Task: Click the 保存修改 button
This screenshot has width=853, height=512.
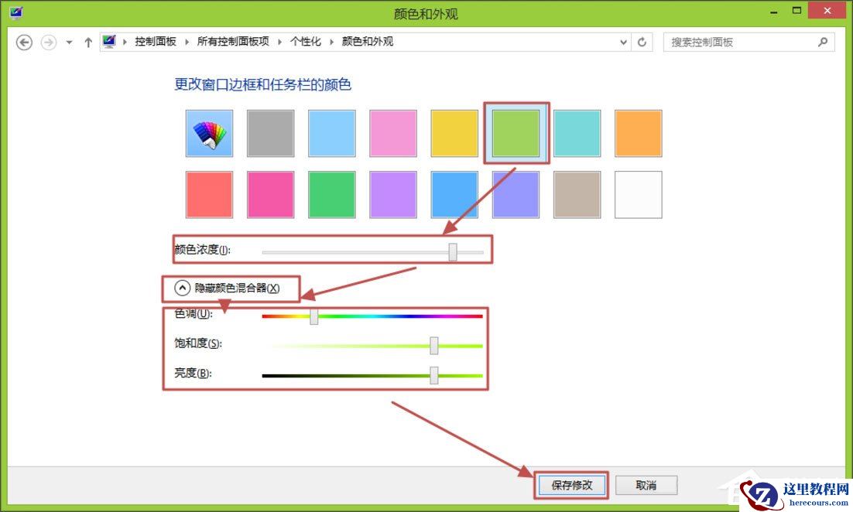Action: point(571,485)
